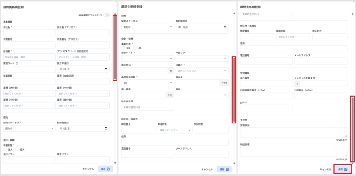The image size is (356, 176).
Task: Open 担当者を検索・選択 dropdown
Action: coord(29,57)
